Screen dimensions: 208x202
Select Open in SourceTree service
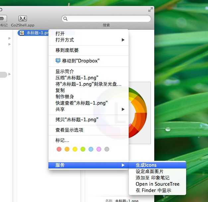[x=157, y=184]
